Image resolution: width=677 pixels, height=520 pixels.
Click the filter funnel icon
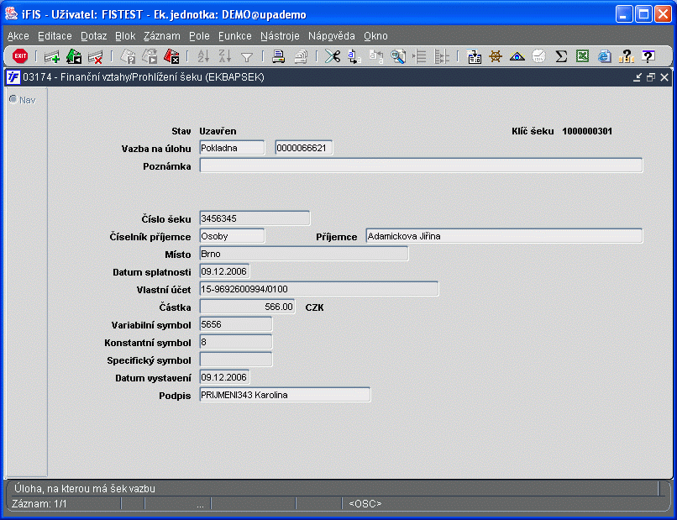(247, 57)
